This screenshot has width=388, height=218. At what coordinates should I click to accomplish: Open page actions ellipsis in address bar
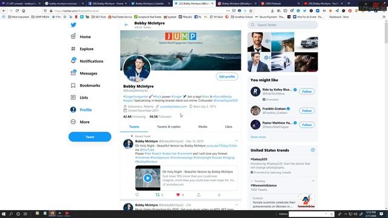pos(228,11)
